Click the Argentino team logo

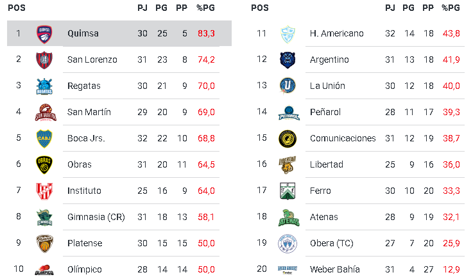click(287, 59)
